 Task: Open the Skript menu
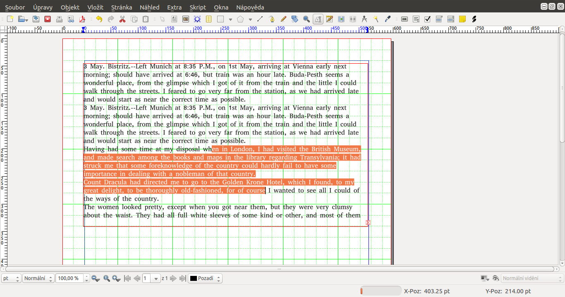pyautogui.click(x=198, y=7)
